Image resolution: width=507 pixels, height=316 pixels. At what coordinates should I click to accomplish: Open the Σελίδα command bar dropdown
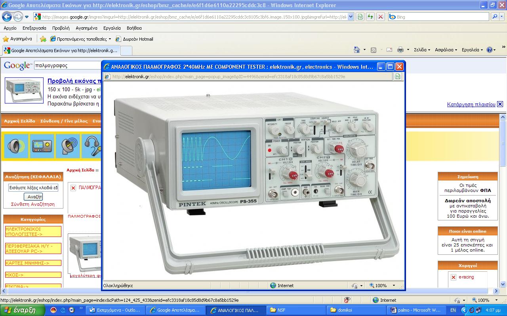422,50
